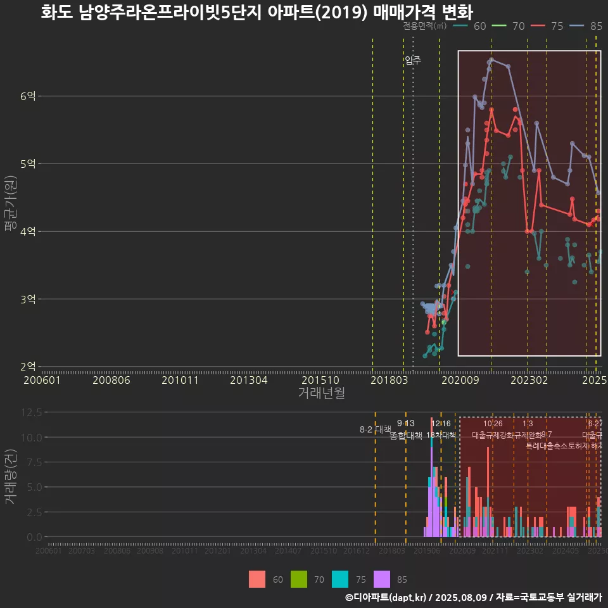
Task: Click the 201011 tick on price chart
Action: pos(180,380)
